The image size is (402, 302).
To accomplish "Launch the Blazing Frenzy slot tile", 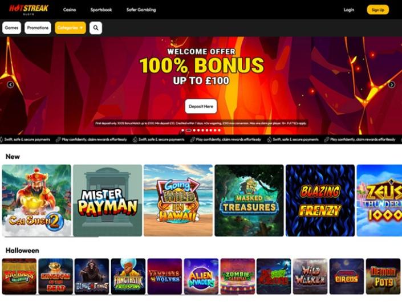I will [x=320, y=201].
